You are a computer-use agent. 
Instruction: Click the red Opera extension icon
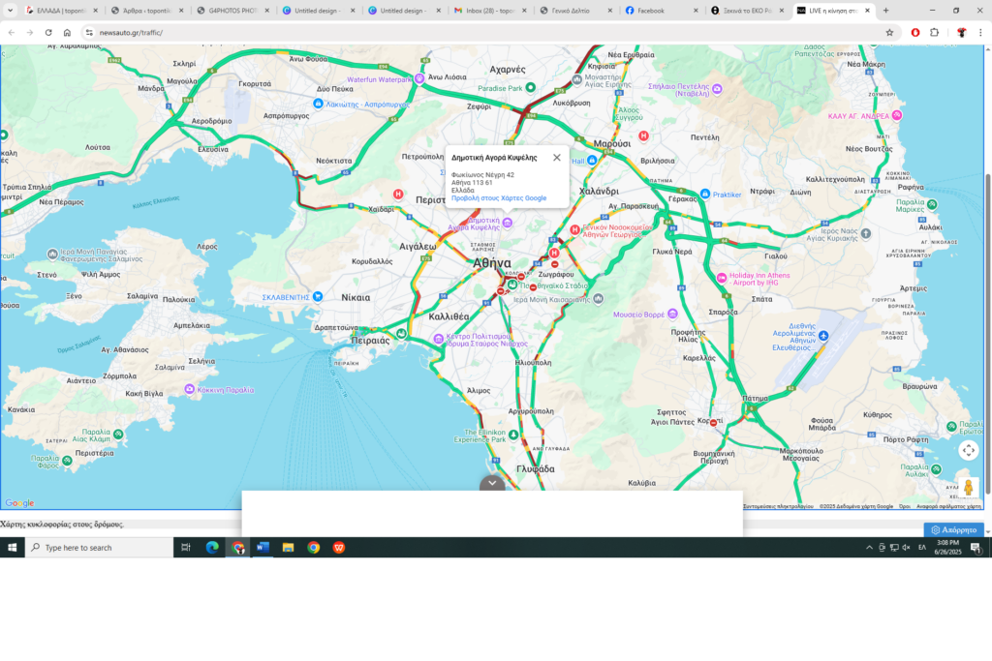tap(914, 32)
